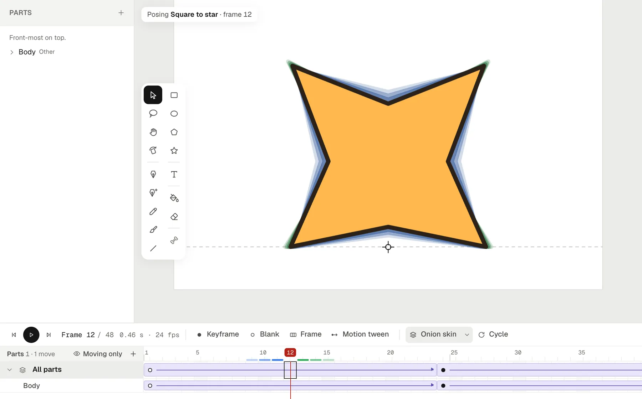Select the frame 24 keyframe in All parts
This screenshot has width=642, height=399.
443,370
